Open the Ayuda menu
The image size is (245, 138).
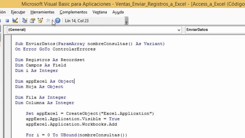pyautogui.click(x=118, y=12)
